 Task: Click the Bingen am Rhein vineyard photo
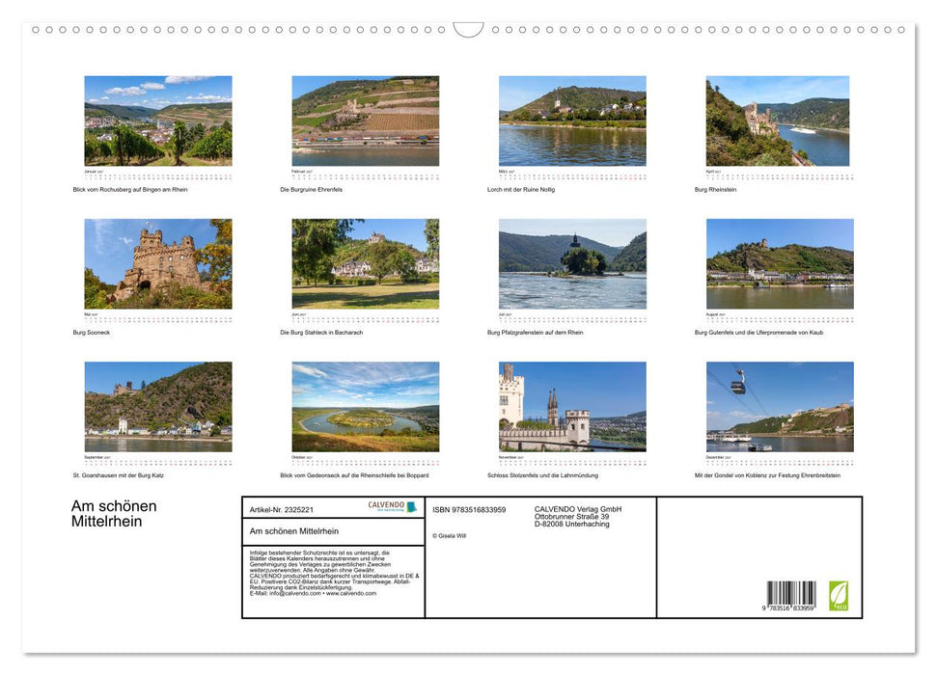point(157,121)
